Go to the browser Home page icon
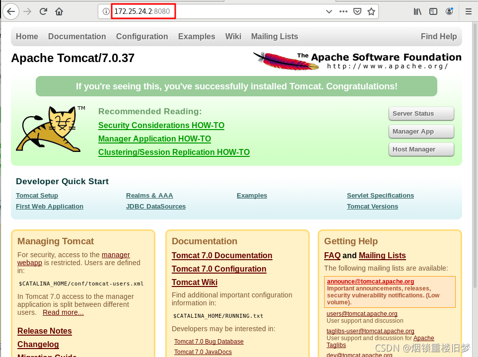The height and width of the screenshot is (357, 478). [59, 11]
